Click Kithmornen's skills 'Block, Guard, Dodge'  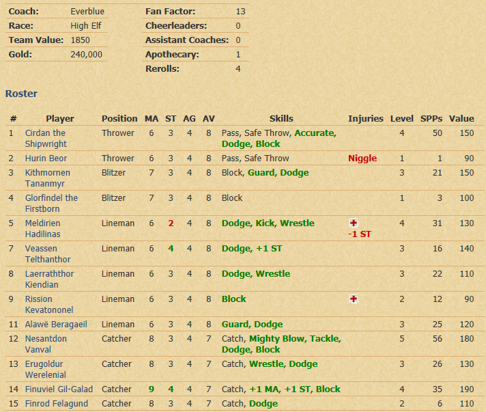[266, 172]
